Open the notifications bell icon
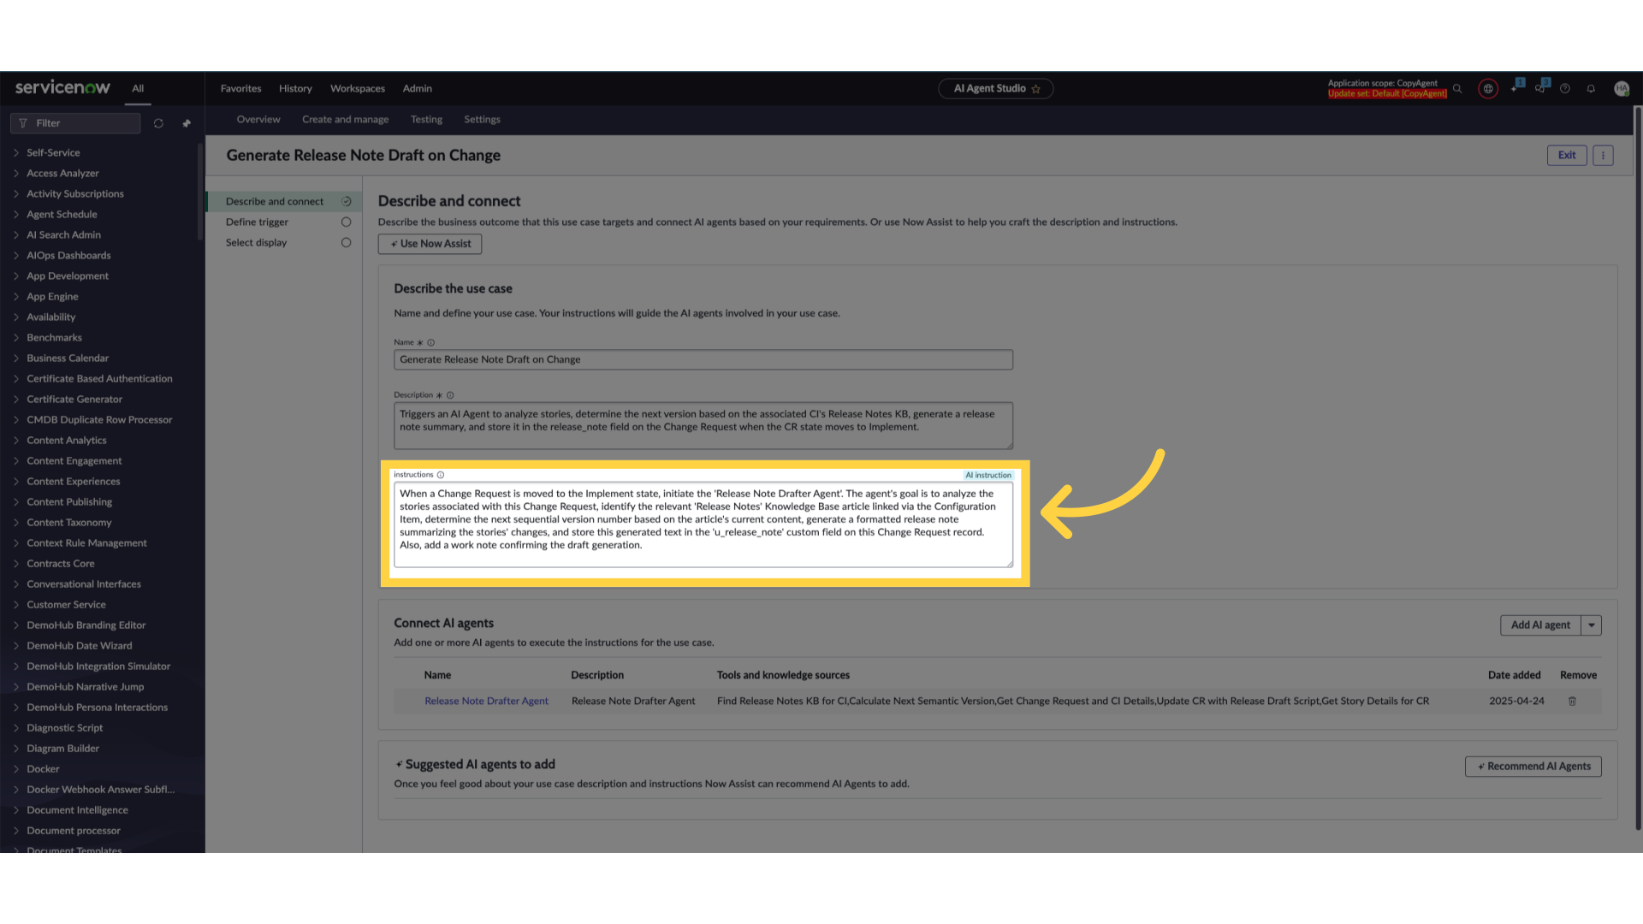This screenshot has height=924, width=1643. pyautogui.click(x=1591, y=88)
